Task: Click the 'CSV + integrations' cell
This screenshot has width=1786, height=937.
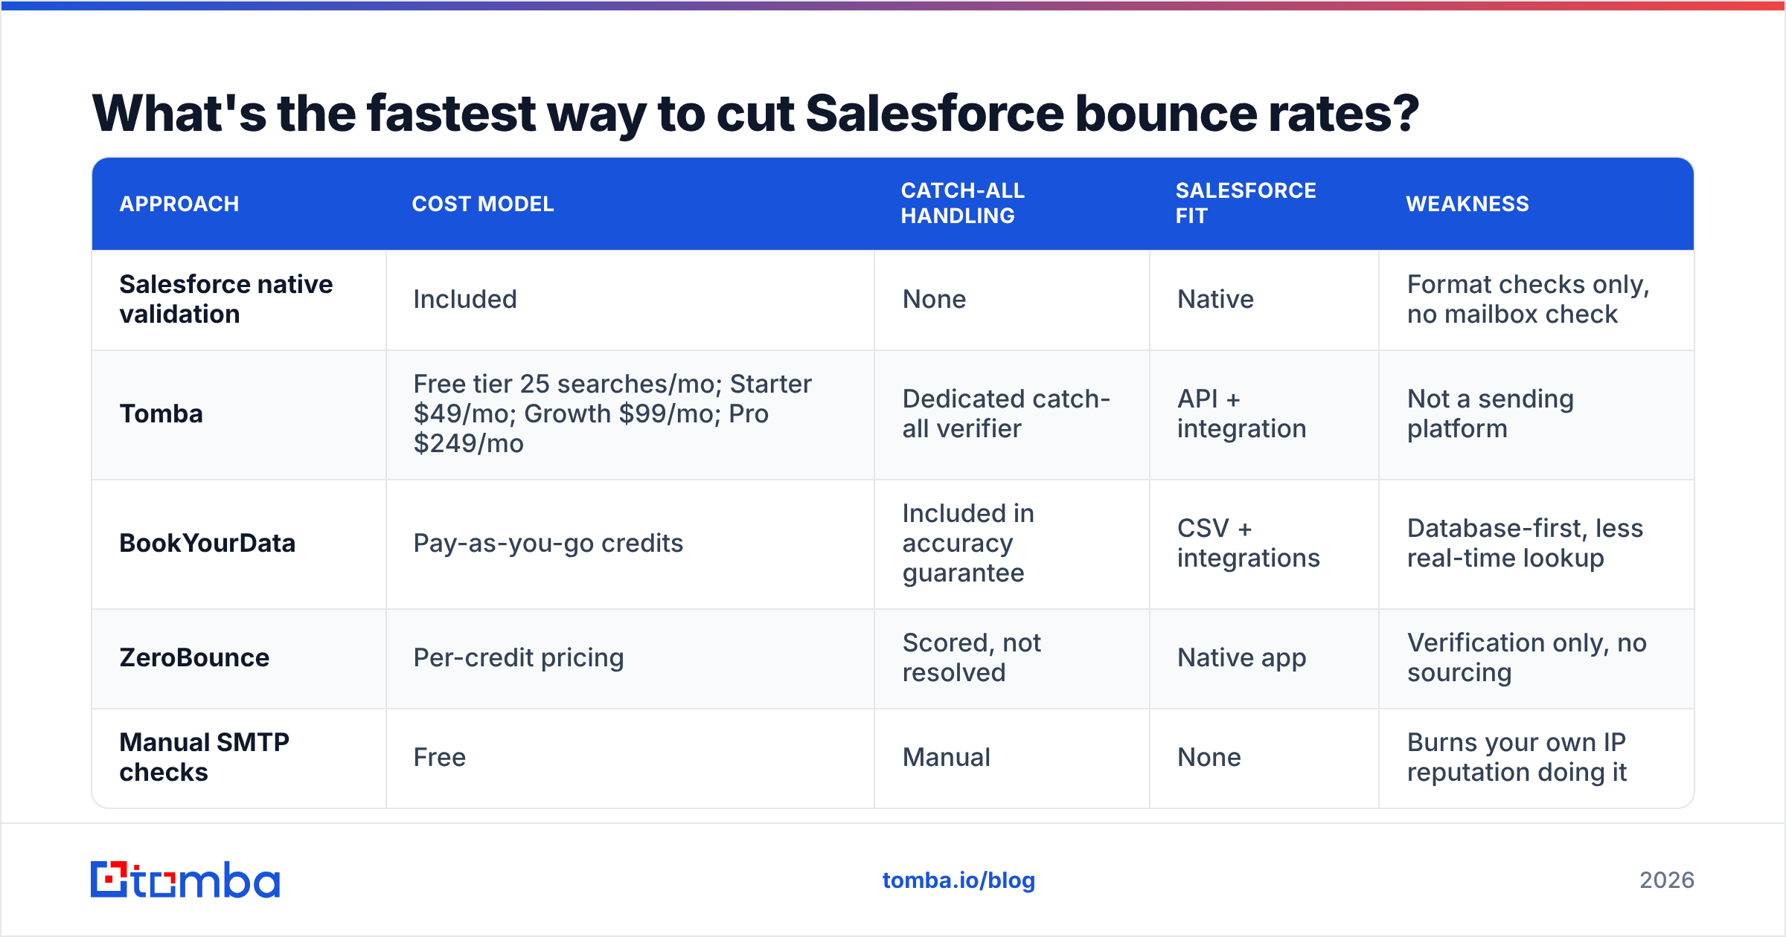Action: tap(1248, 543)
